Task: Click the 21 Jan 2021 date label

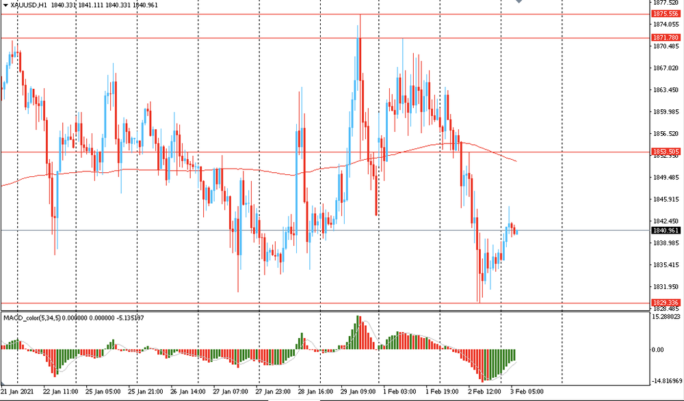Action: (x=17, y=392)
